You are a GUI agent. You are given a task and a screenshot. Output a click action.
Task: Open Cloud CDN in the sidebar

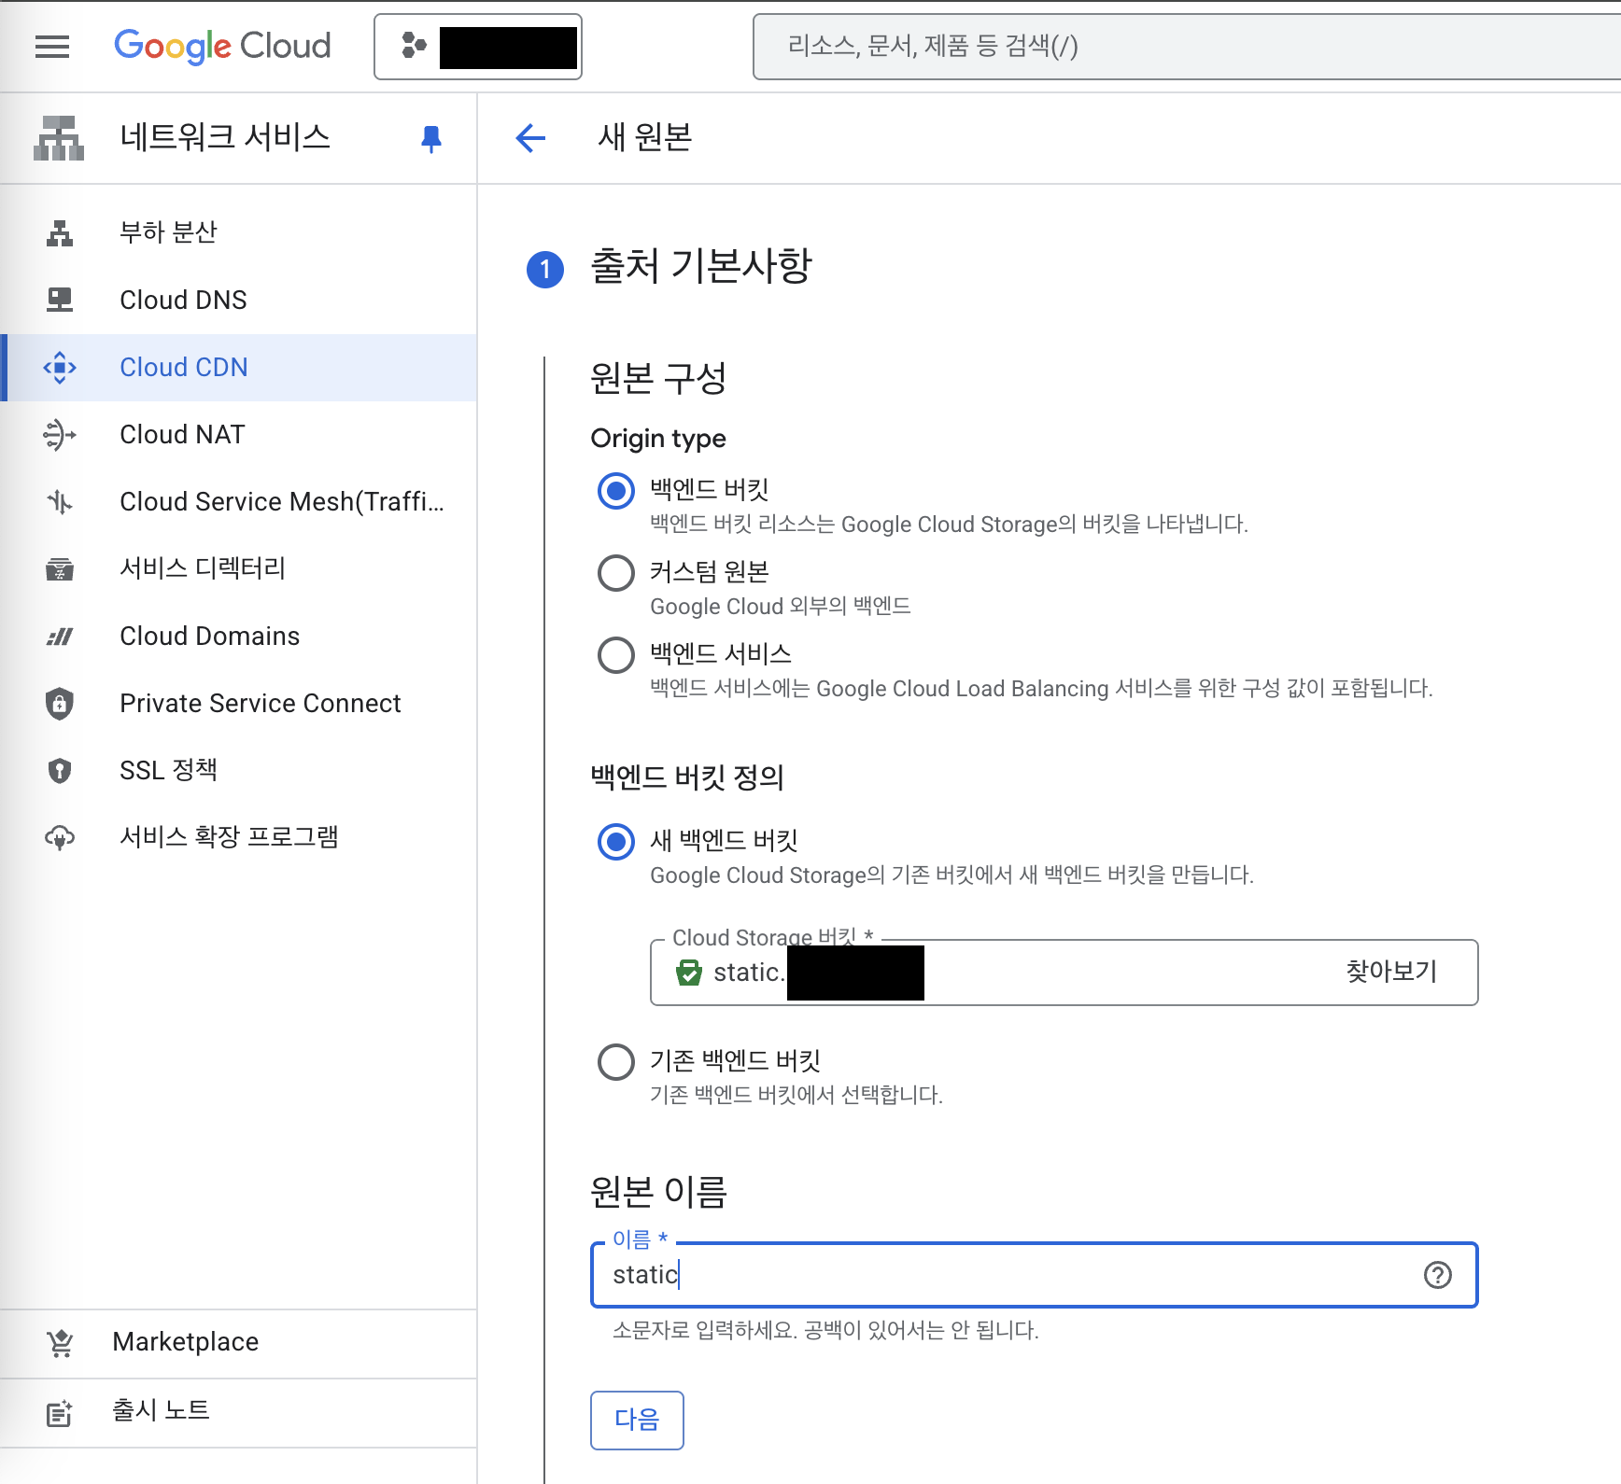(184, 368)
